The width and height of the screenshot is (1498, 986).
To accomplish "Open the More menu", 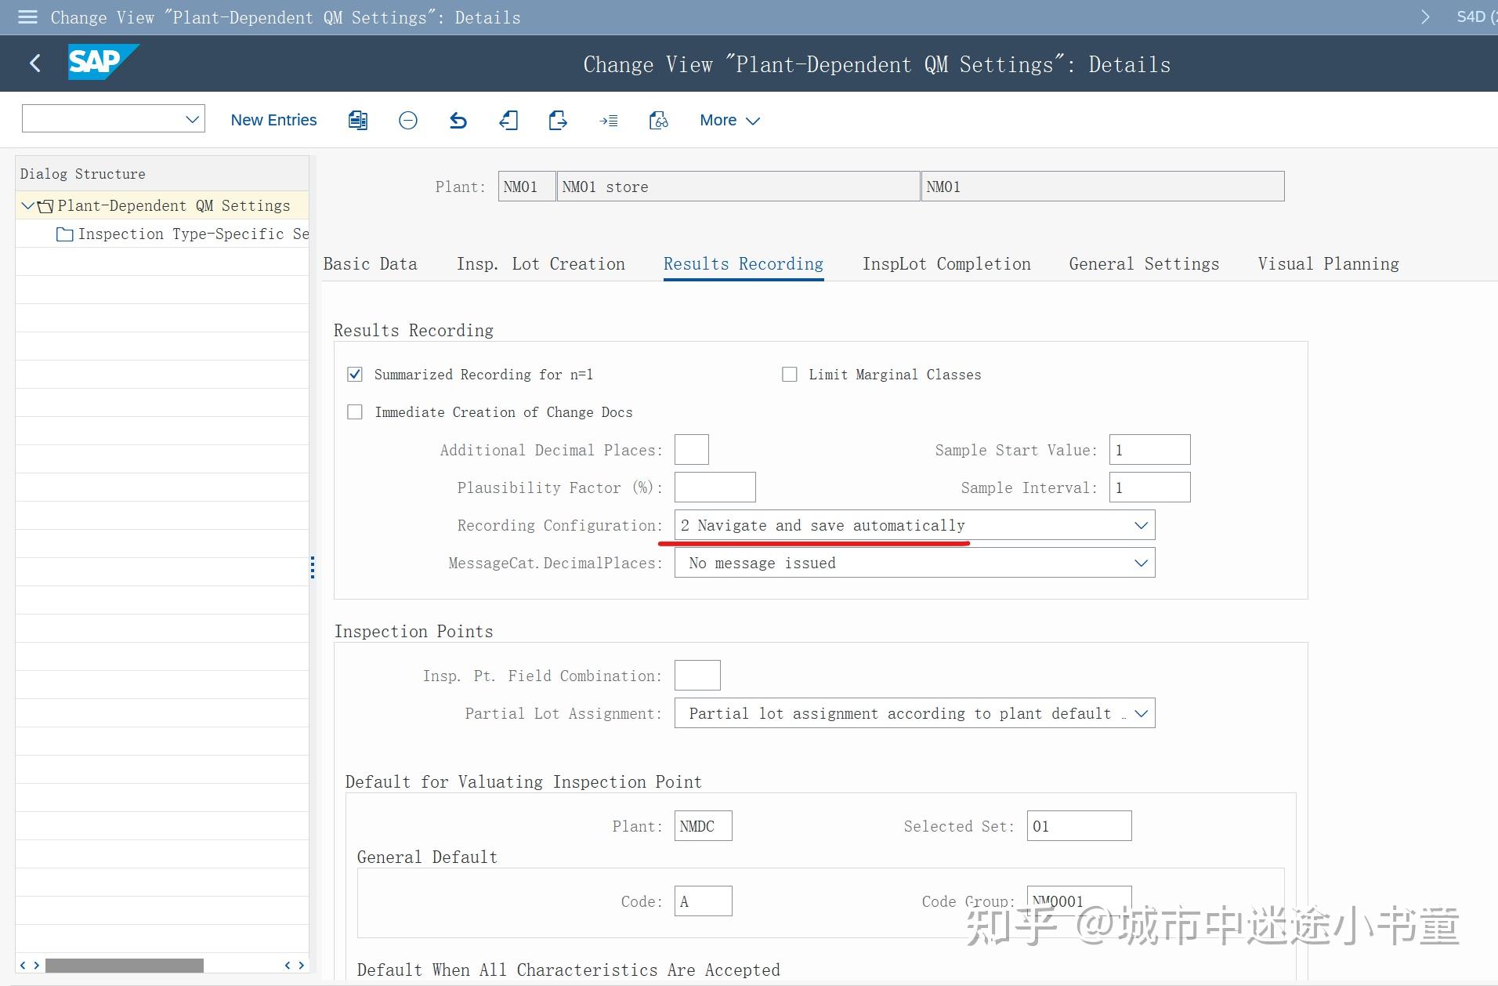I will [x=729, y=120].
